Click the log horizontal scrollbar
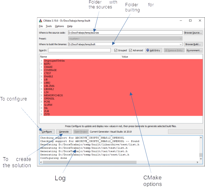The width and height of the screenshot is (205, 187). tap(90, 162)
